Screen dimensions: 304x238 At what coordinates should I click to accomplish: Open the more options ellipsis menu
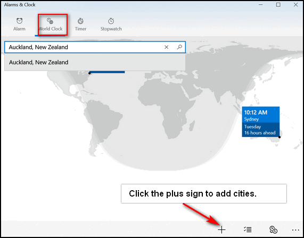[295, 230]
